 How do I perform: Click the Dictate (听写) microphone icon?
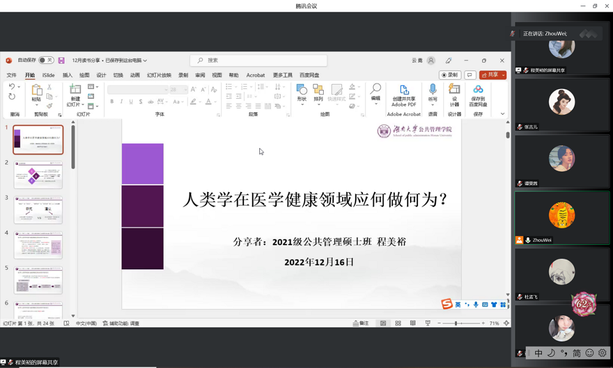pos(433,91)
